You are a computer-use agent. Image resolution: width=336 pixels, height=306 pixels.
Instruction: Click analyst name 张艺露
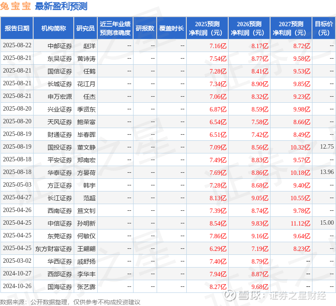pyautogui.click(x=86, y=287)
